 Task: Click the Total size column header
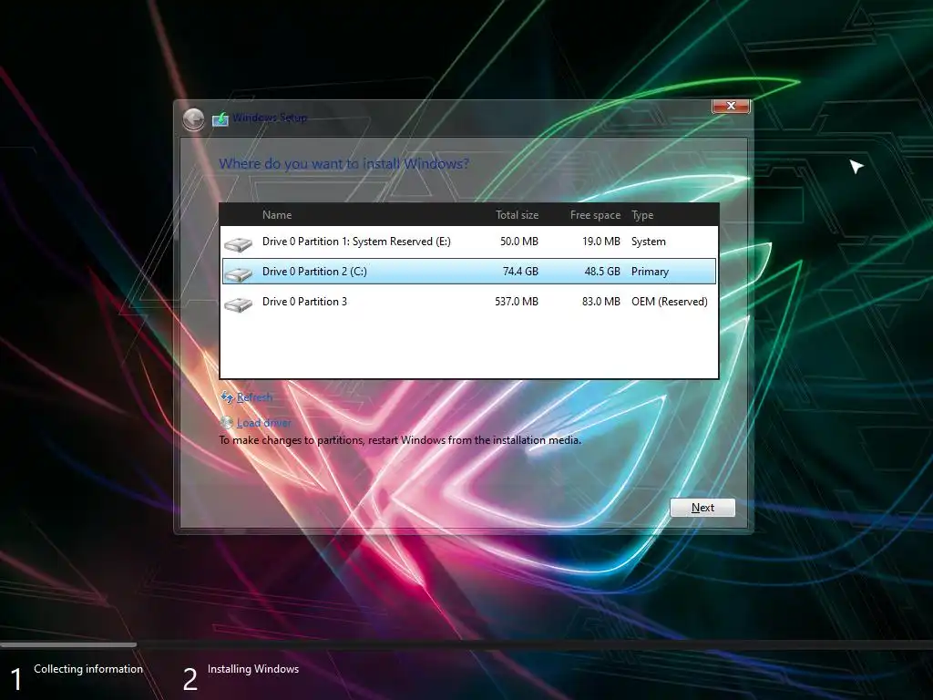click(x=518, y=215)
